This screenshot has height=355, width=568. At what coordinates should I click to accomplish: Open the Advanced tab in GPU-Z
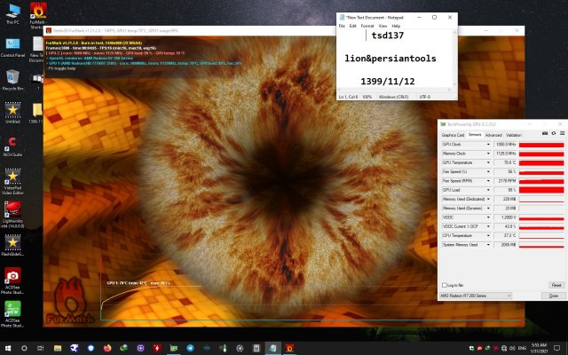(x=493, y=135)
